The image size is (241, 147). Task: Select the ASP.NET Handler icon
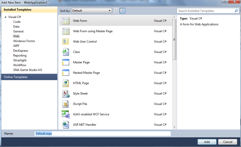(66, 125)
